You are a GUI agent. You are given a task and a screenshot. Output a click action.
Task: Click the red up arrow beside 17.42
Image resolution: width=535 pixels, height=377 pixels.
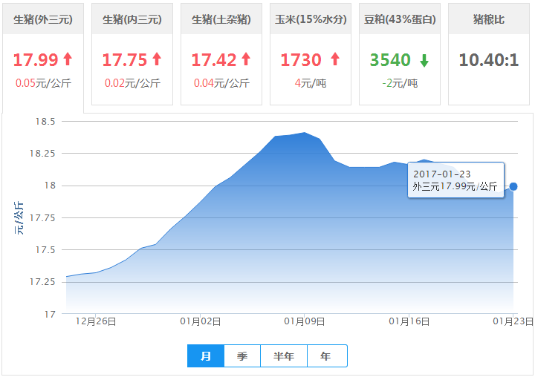246,59
